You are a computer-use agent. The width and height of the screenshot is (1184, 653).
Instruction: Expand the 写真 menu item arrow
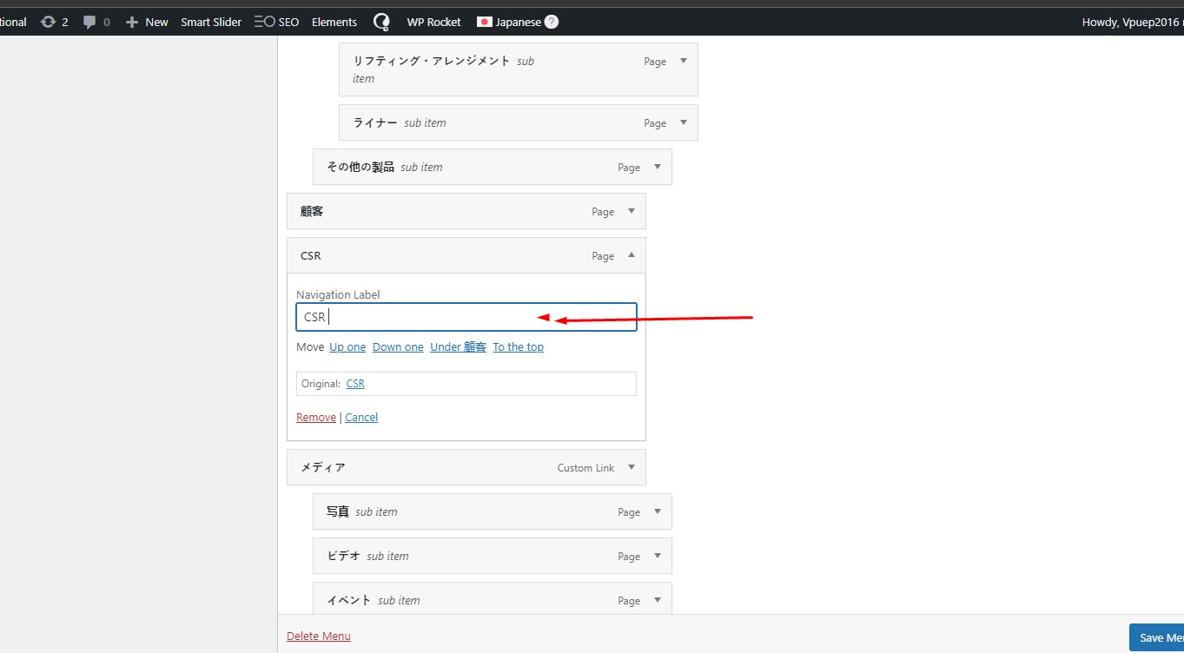click(x=657, y=511)
